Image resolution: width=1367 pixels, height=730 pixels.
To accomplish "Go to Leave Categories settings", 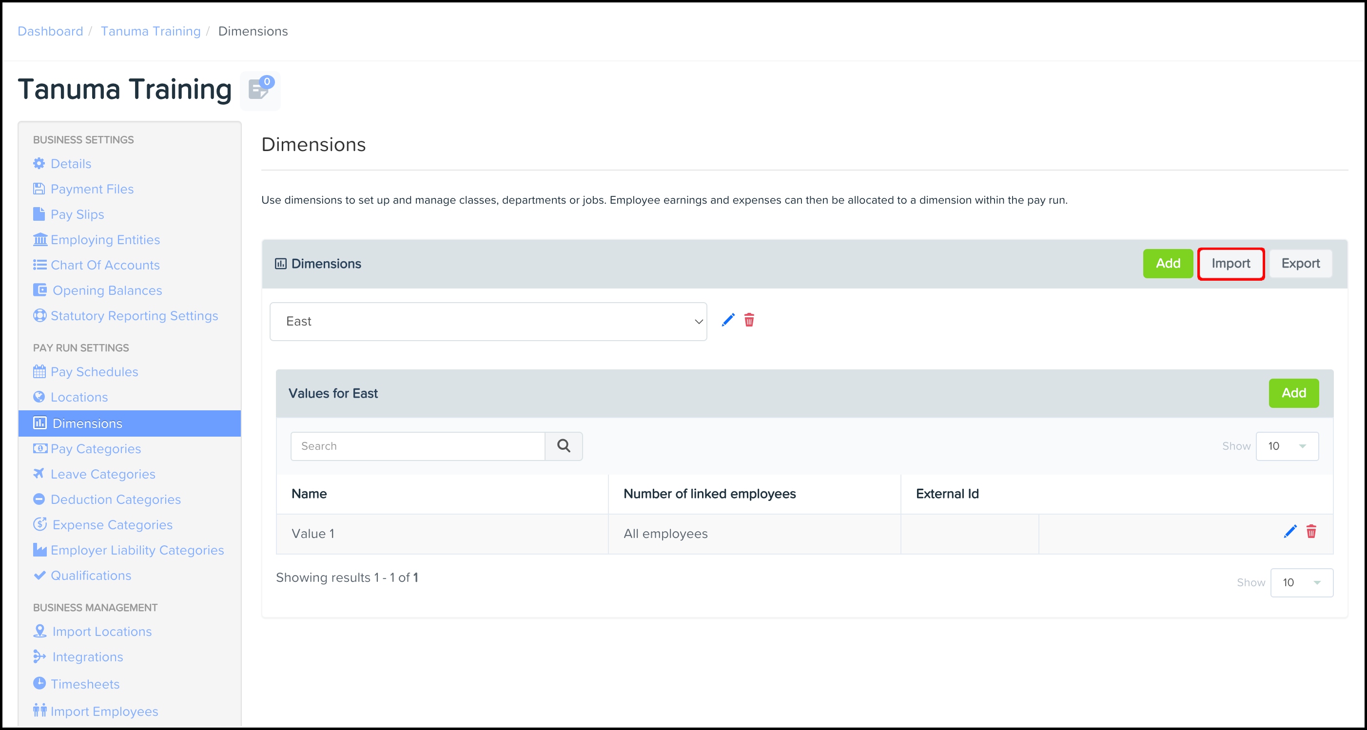I will [x=102, y=474].
